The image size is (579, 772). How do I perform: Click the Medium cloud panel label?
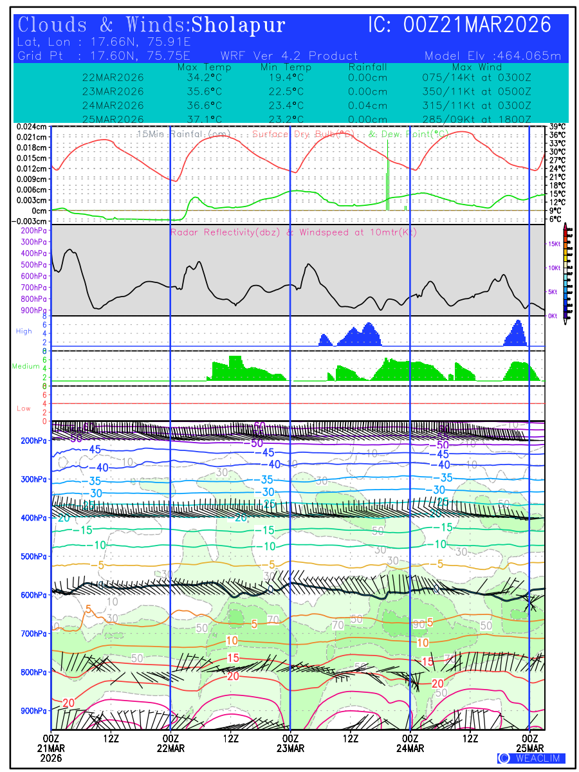click(26, 367)
